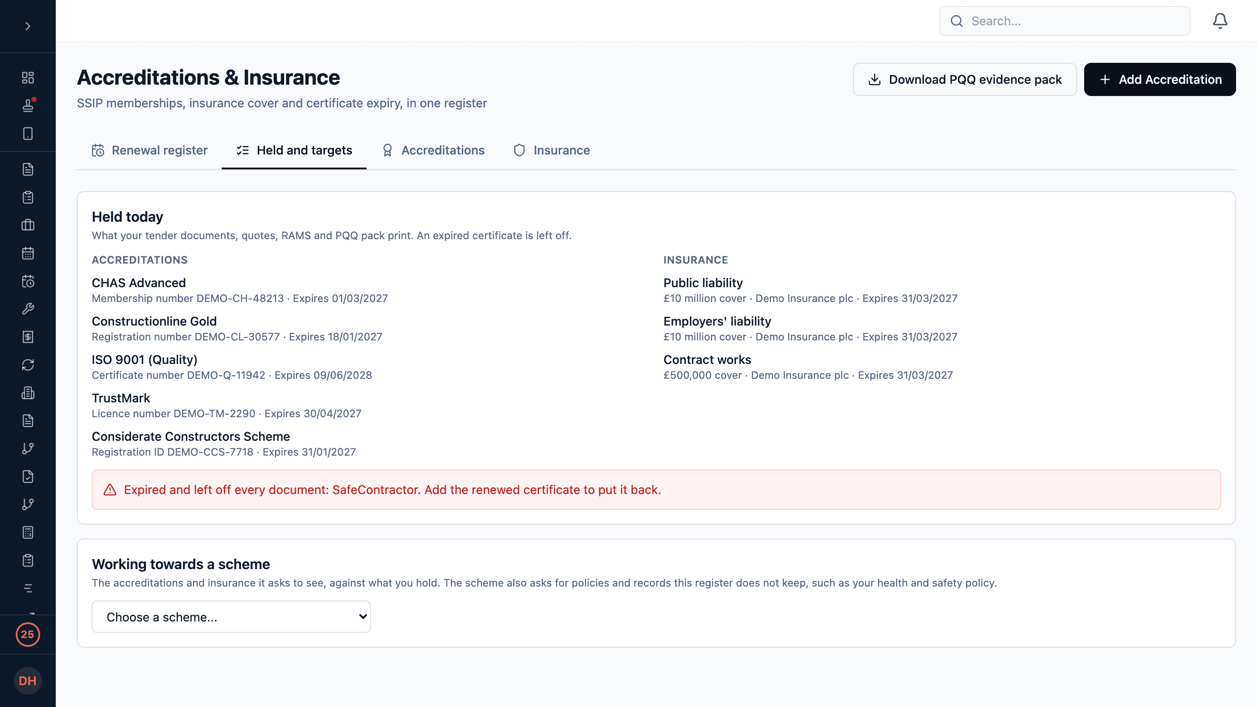
Task: Select the CHAS Advanced entry
Action: pyautogui.click(x=240, y=290)
